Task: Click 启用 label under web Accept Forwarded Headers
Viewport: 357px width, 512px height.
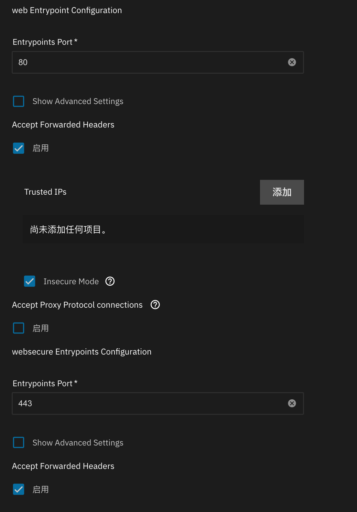Action: pos(41,148)
